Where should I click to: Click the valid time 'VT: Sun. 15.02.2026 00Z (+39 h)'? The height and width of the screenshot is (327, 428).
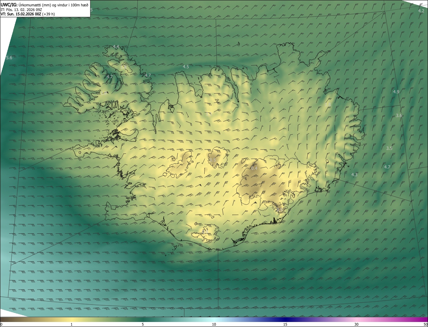click(28, 14)
